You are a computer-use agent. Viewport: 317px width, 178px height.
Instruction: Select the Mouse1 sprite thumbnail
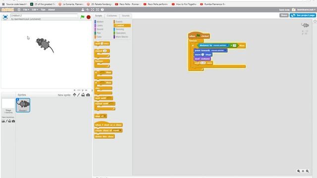(23, 105)
